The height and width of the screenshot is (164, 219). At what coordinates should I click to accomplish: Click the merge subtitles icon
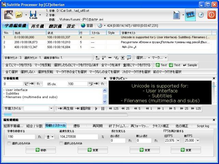pyautogui.click(x=123, y=58)
